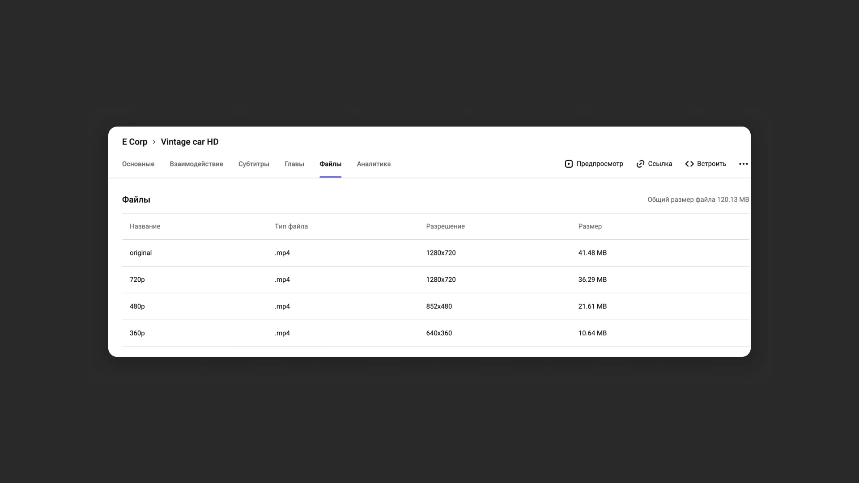
Task: Select the original file row
Action: tap(140, 253)
